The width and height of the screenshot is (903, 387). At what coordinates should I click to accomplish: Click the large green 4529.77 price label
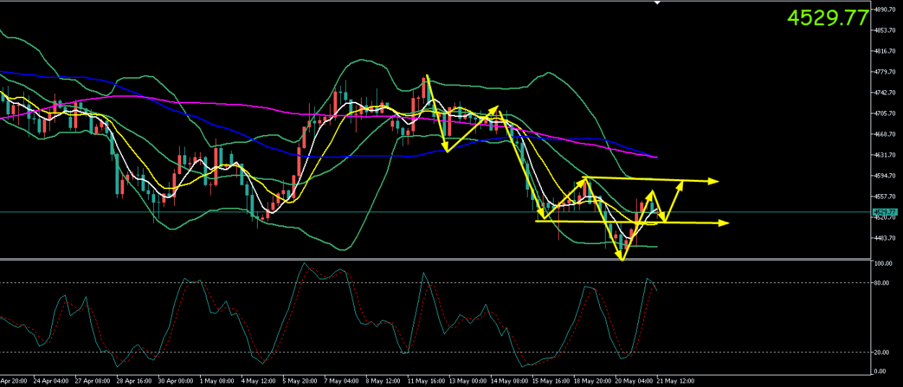[x=827, y=18]
